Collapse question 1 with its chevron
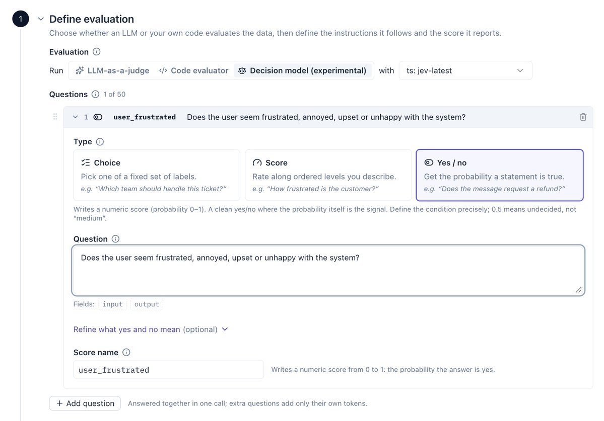The height and width of the screenshot is (421, 604). (x=76, y=117)
